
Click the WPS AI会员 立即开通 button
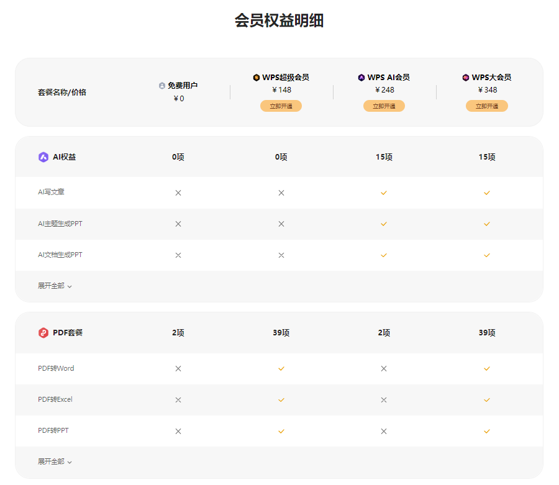(x=384, y=106)
